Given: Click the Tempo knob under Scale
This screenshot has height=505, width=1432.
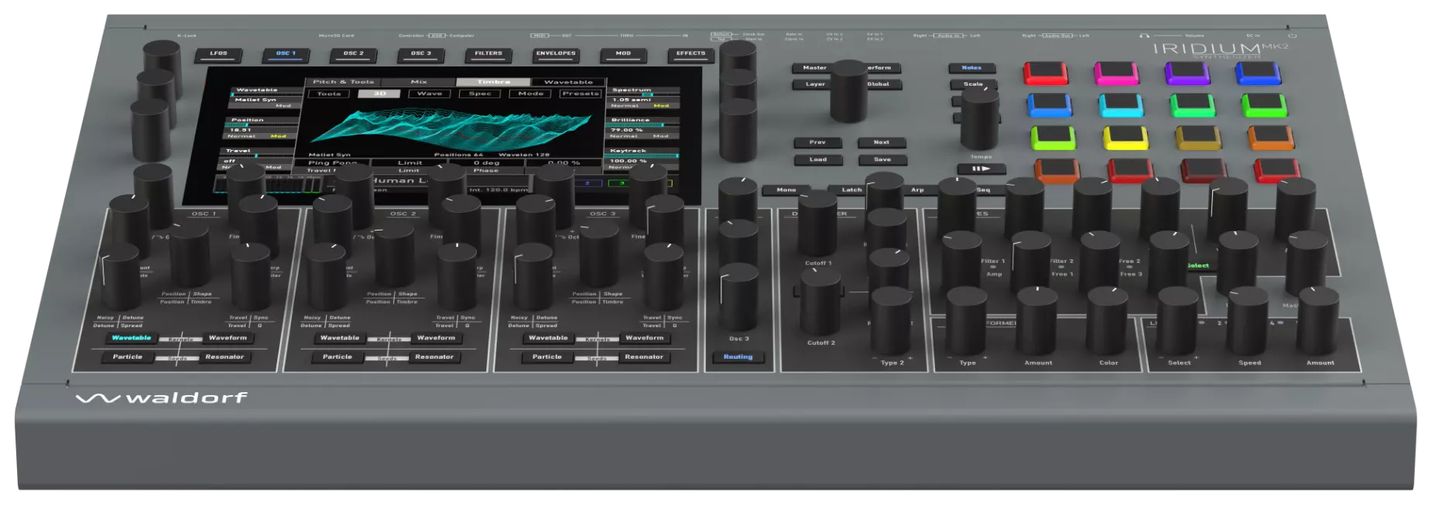Looking at the screenshot, I should [979, 118].
